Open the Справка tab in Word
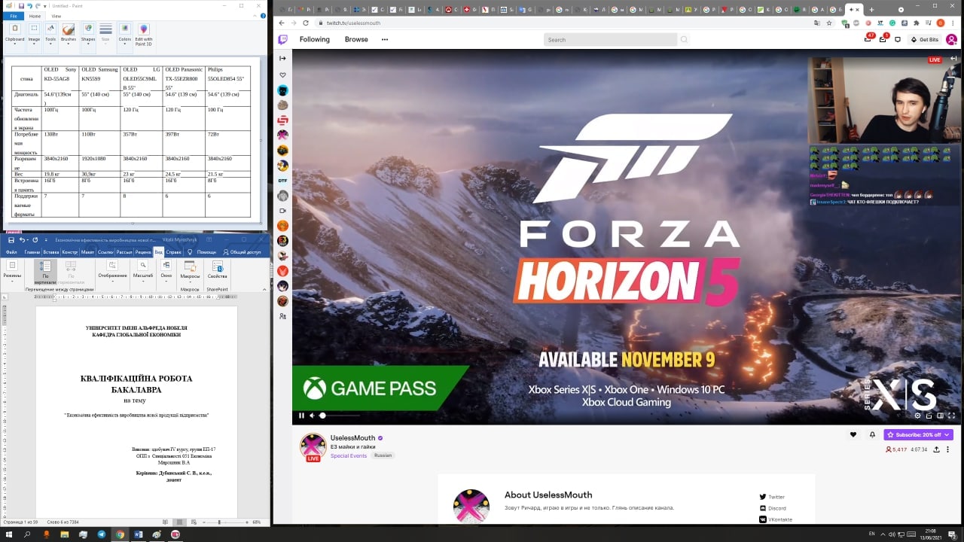 pos(173,252)
